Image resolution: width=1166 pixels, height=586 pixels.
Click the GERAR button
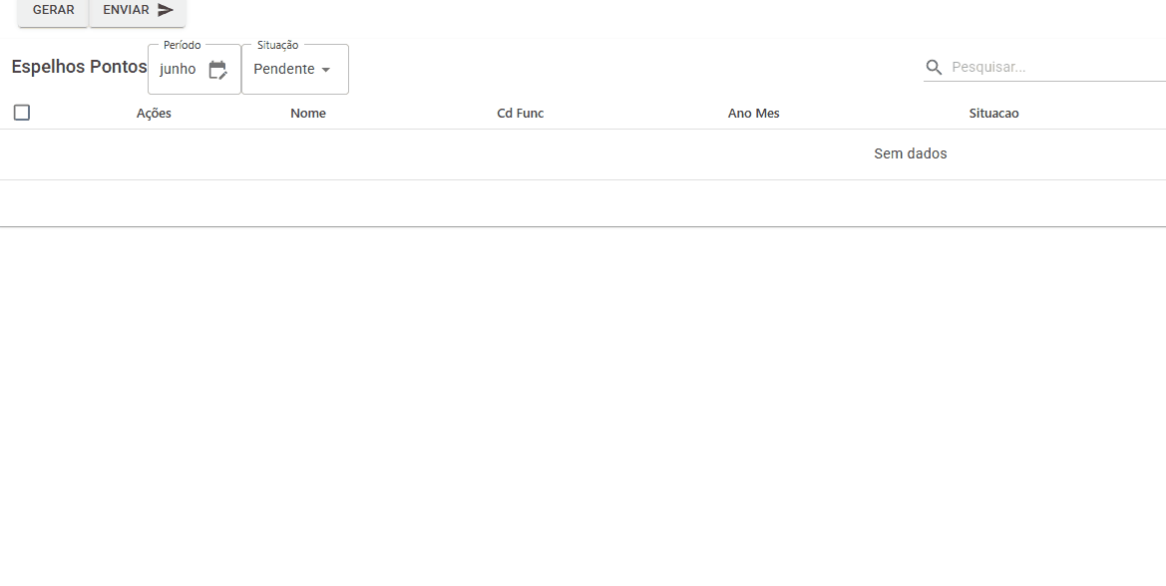[x=53, y=11]
